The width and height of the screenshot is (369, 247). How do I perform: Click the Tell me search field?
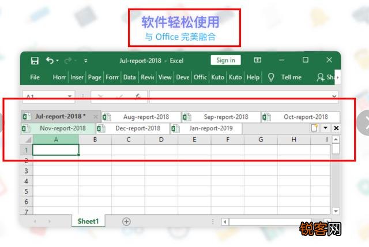tap(291, 77)
